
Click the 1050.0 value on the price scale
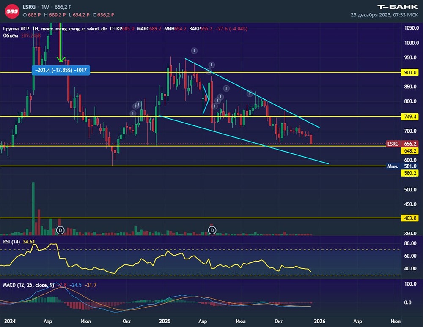pos(412,28)
